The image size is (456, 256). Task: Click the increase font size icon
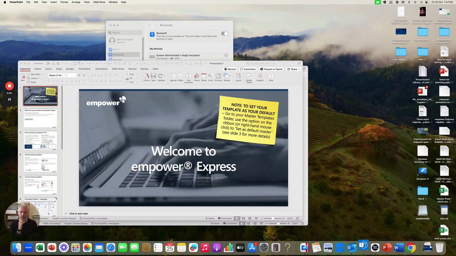pos(79,75)
